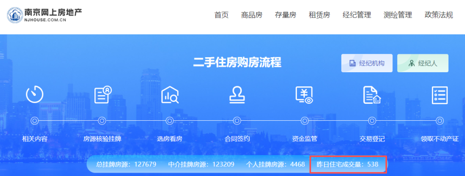
Task: Click the 中介挂牌房源：123209 statistic
Action: [x=201, y=164]
